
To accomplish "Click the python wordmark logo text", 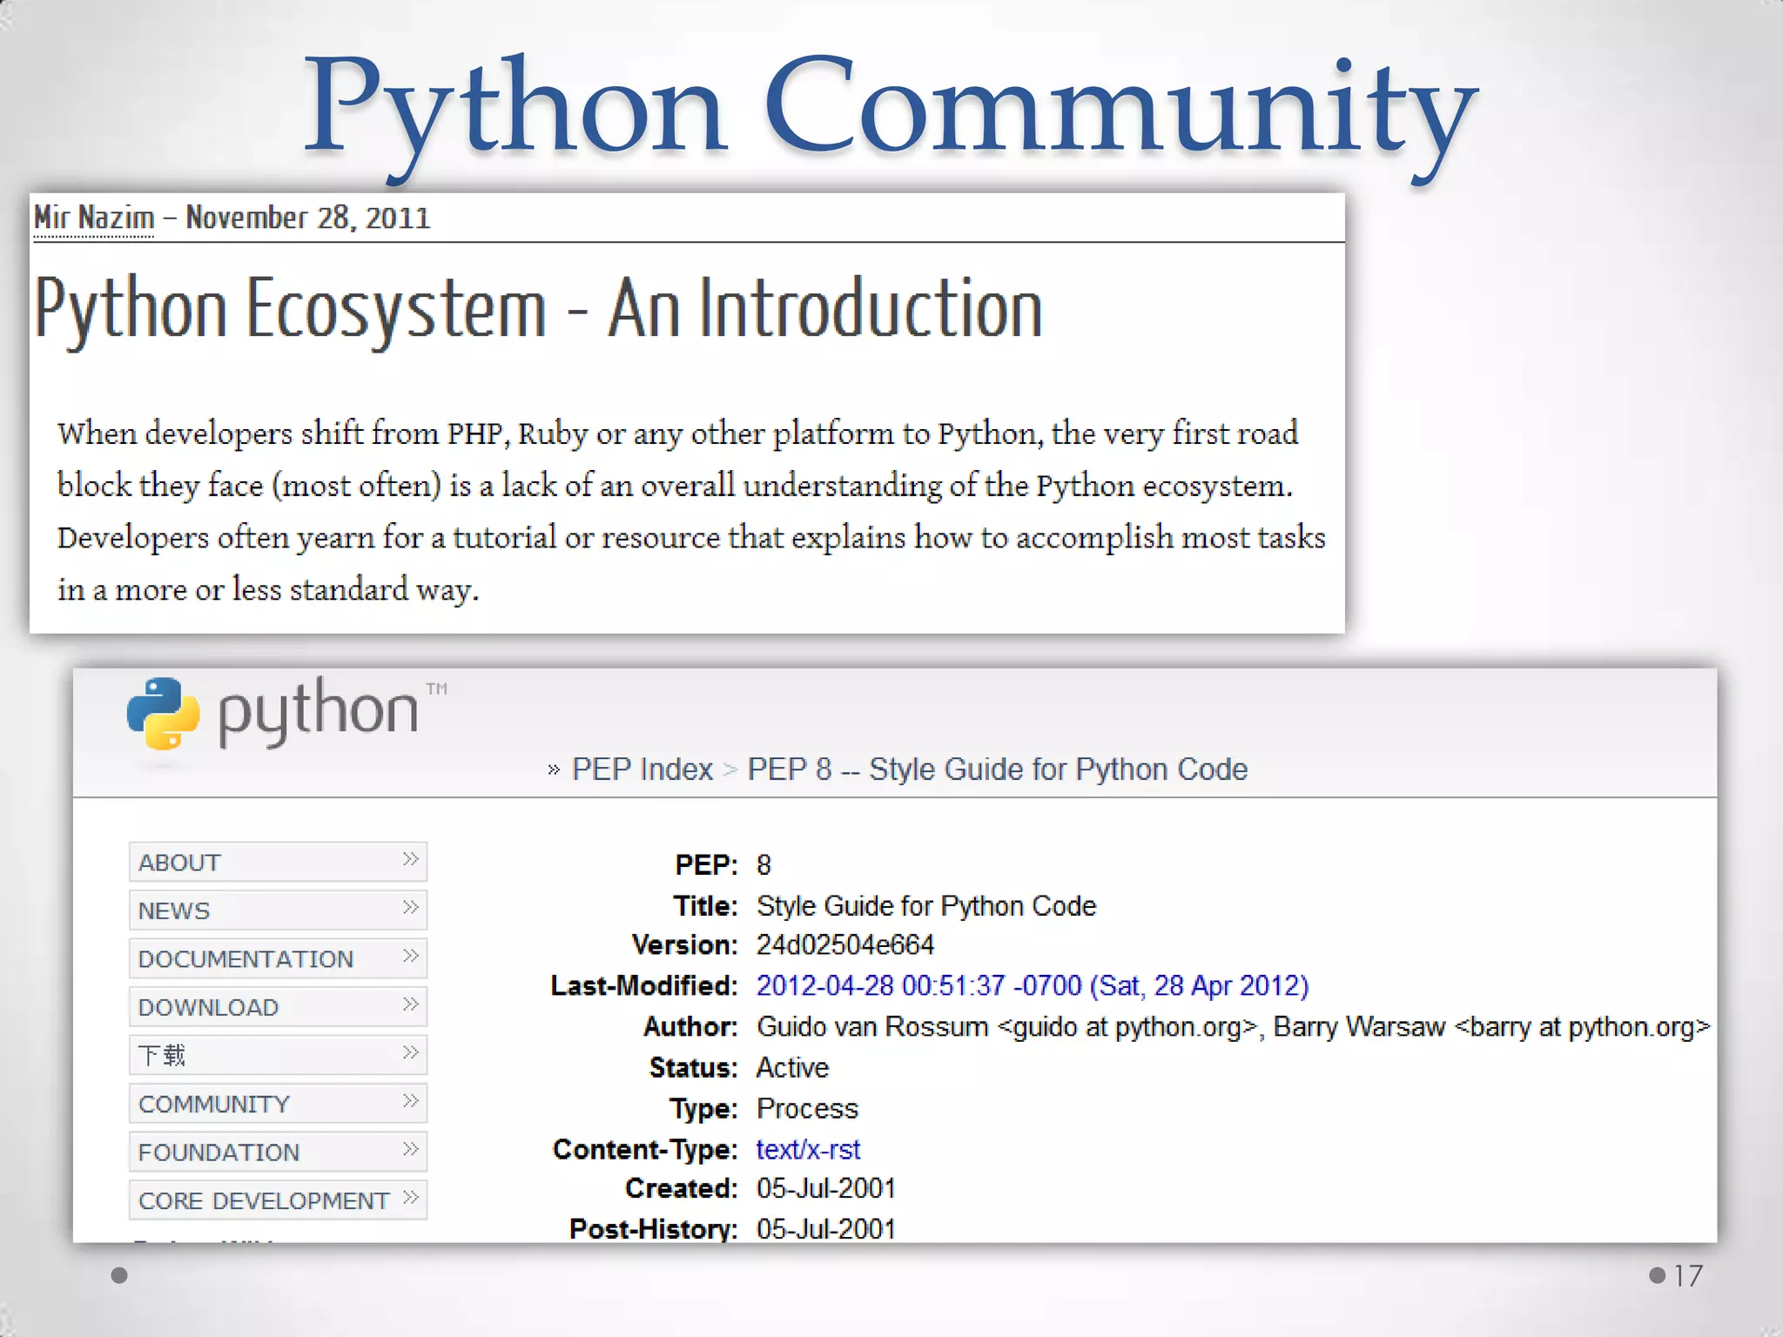I will coord(319,712).
